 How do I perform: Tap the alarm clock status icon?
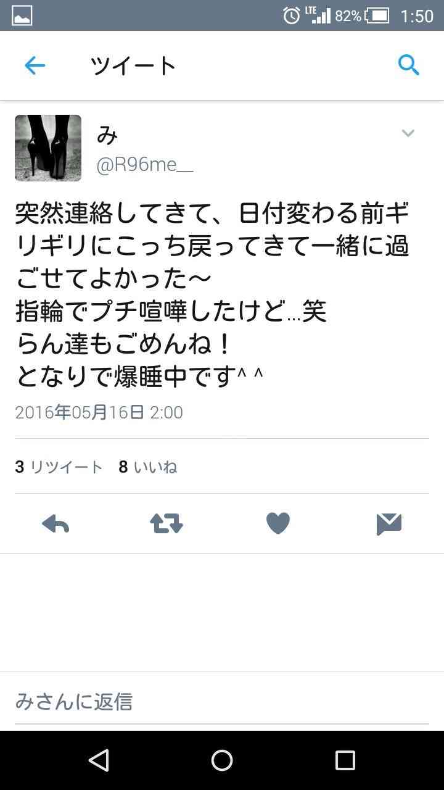292,15
